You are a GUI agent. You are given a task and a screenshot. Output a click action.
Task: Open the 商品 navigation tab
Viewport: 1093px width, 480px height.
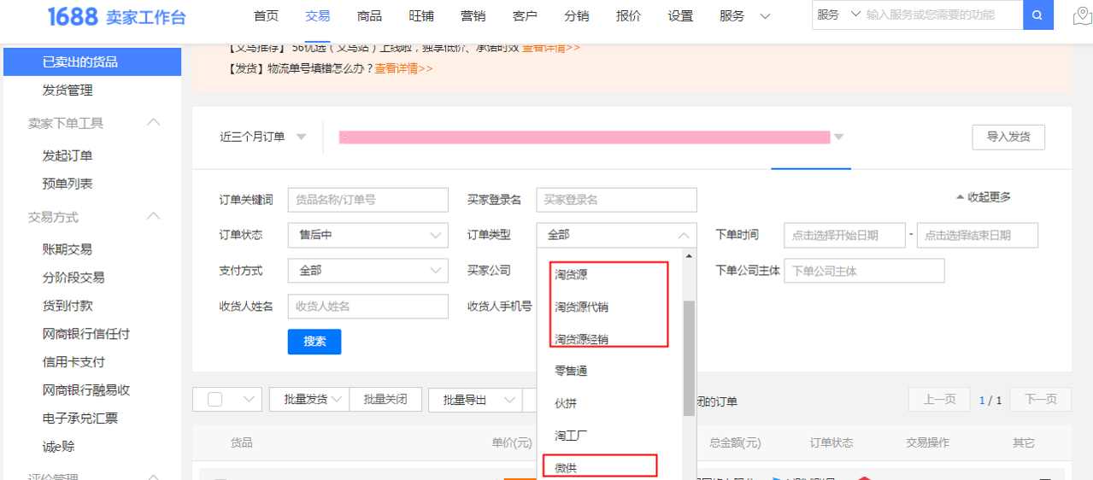pos(370,16)
